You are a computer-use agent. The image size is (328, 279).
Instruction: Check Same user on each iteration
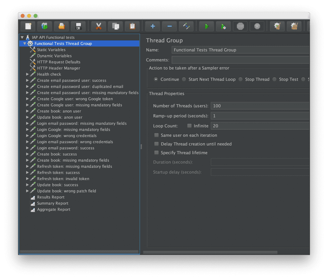(x=156, y=135)
